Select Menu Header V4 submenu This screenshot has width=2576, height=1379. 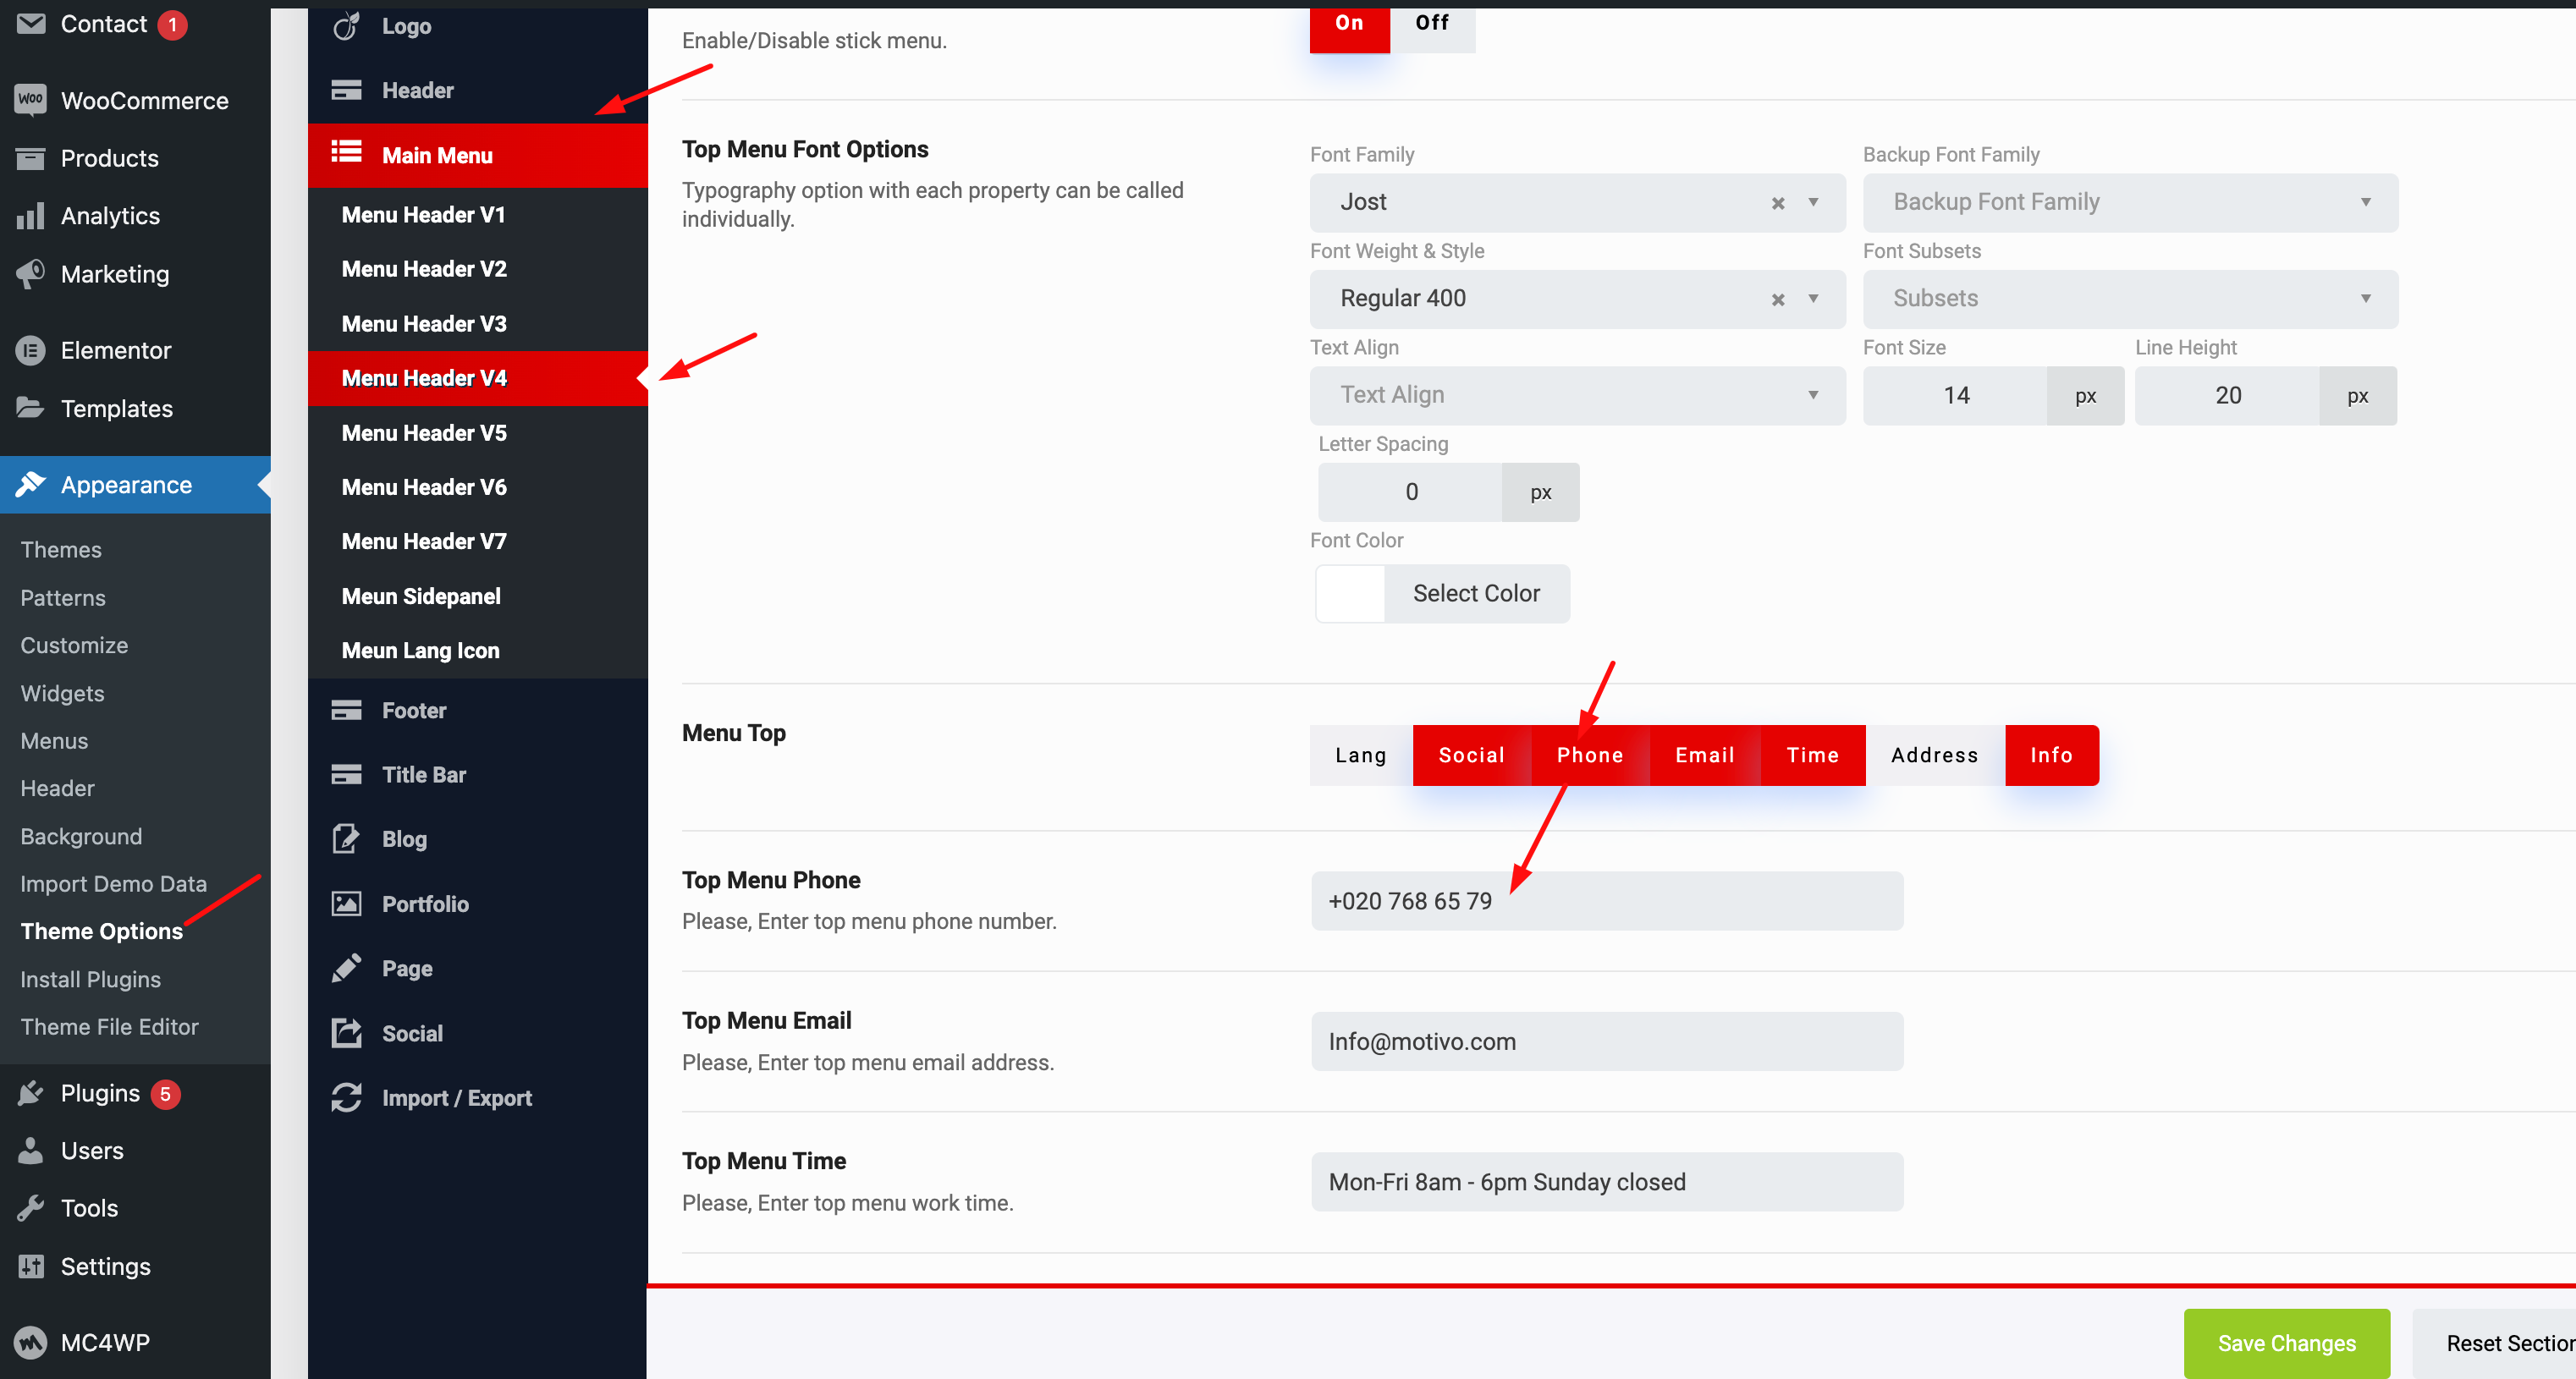478,378
